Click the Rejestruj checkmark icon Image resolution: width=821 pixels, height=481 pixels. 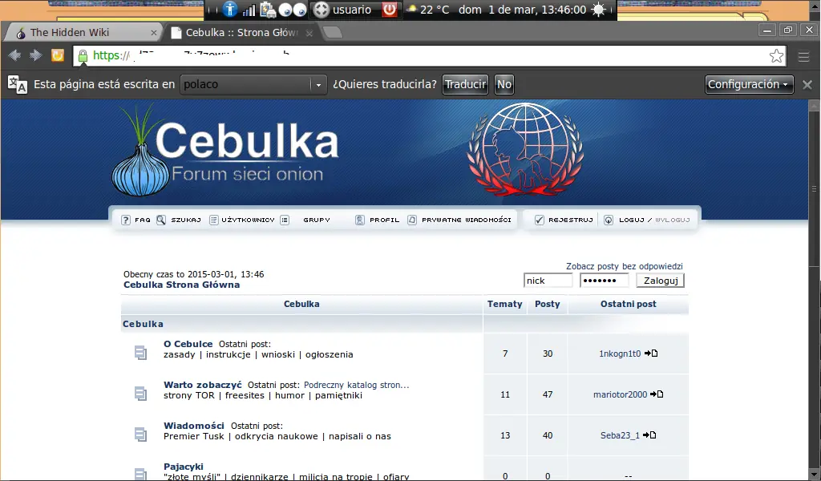click(x=540, y=220)
